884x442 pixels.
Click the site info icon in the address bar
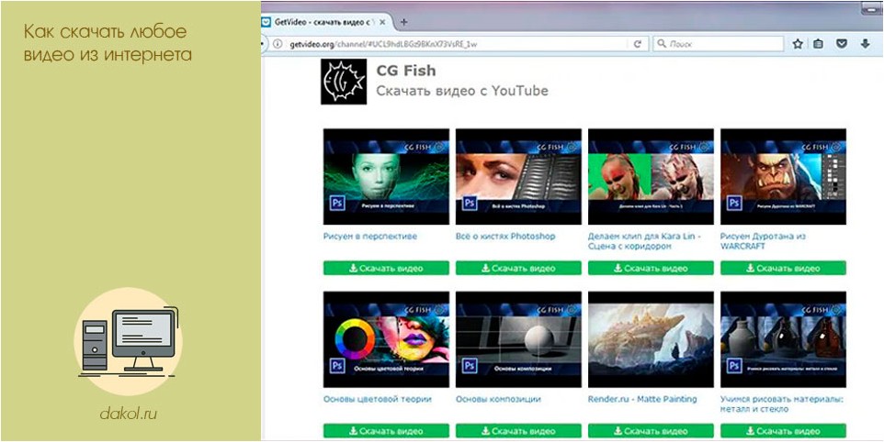[278, 44]
